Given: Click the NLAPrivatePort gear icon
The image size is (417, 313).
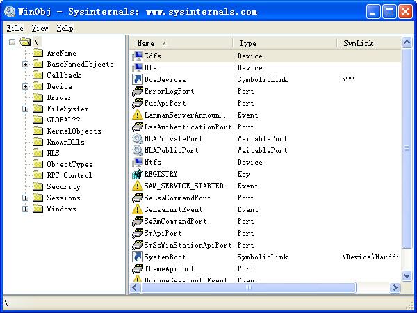Looking at the screenshot, I should tap(138, 138).
